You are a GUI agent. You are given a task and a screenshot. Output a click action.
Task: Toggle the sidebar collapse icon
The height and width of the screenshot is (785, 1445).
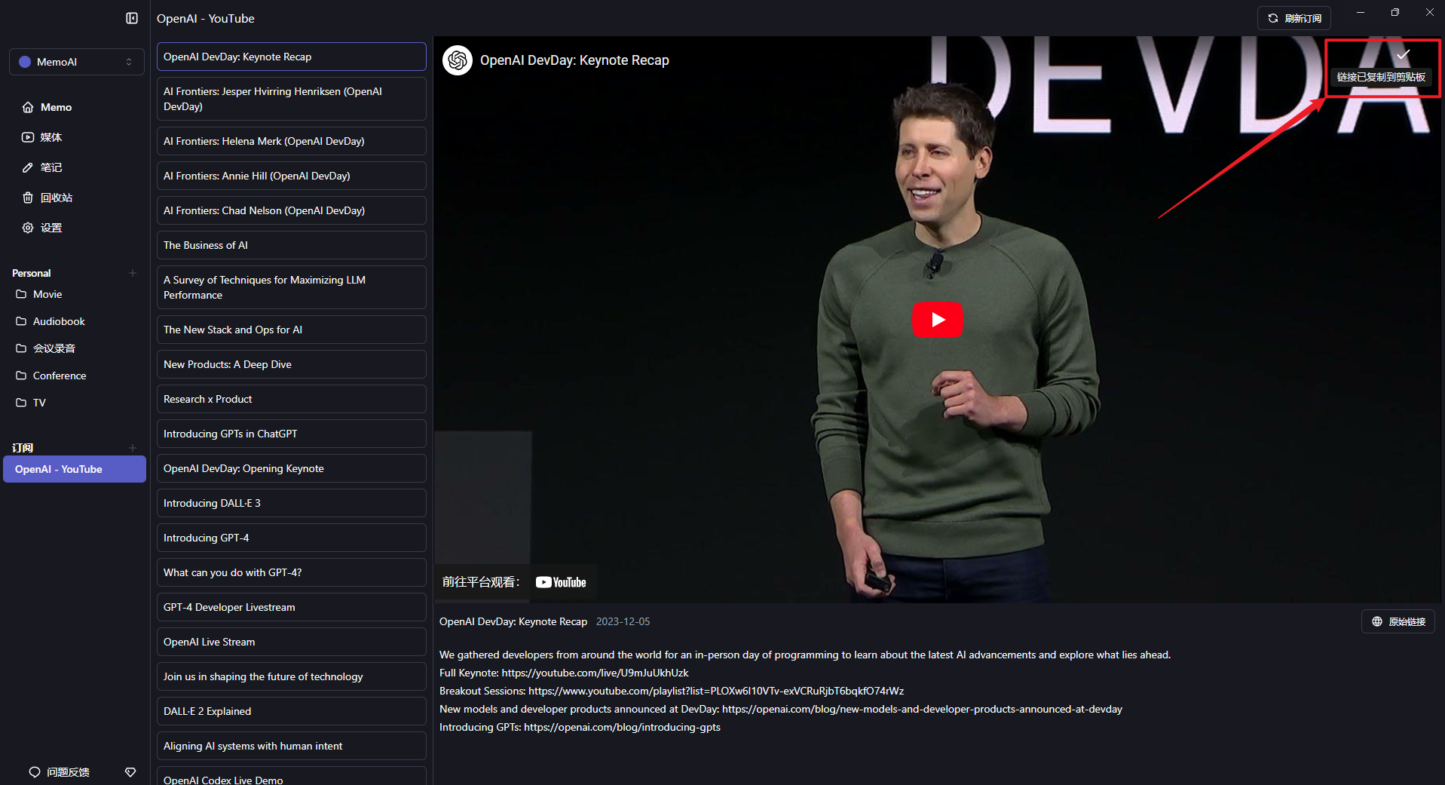click(132, 18)
